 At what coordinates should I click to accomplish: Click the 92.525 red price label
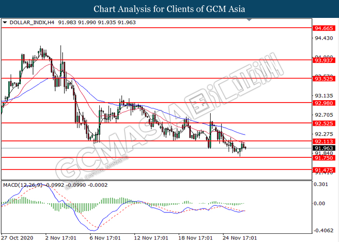pos(323,123)
